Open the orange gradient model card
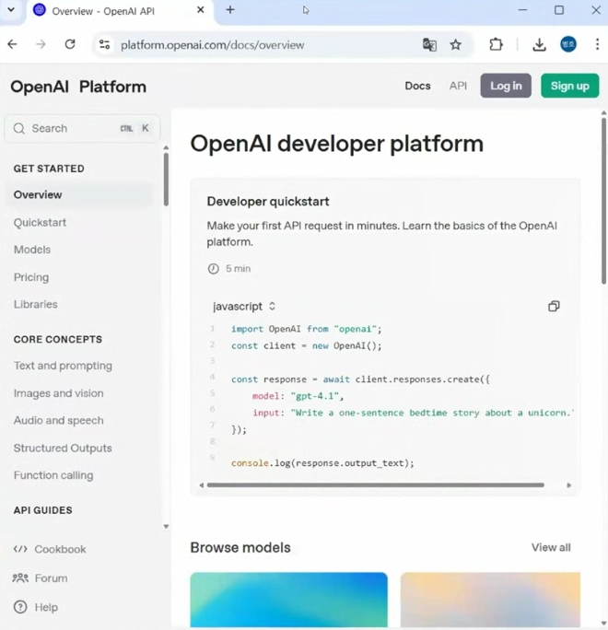The height and width of the screenshot is (630, 608). [490, 600]
